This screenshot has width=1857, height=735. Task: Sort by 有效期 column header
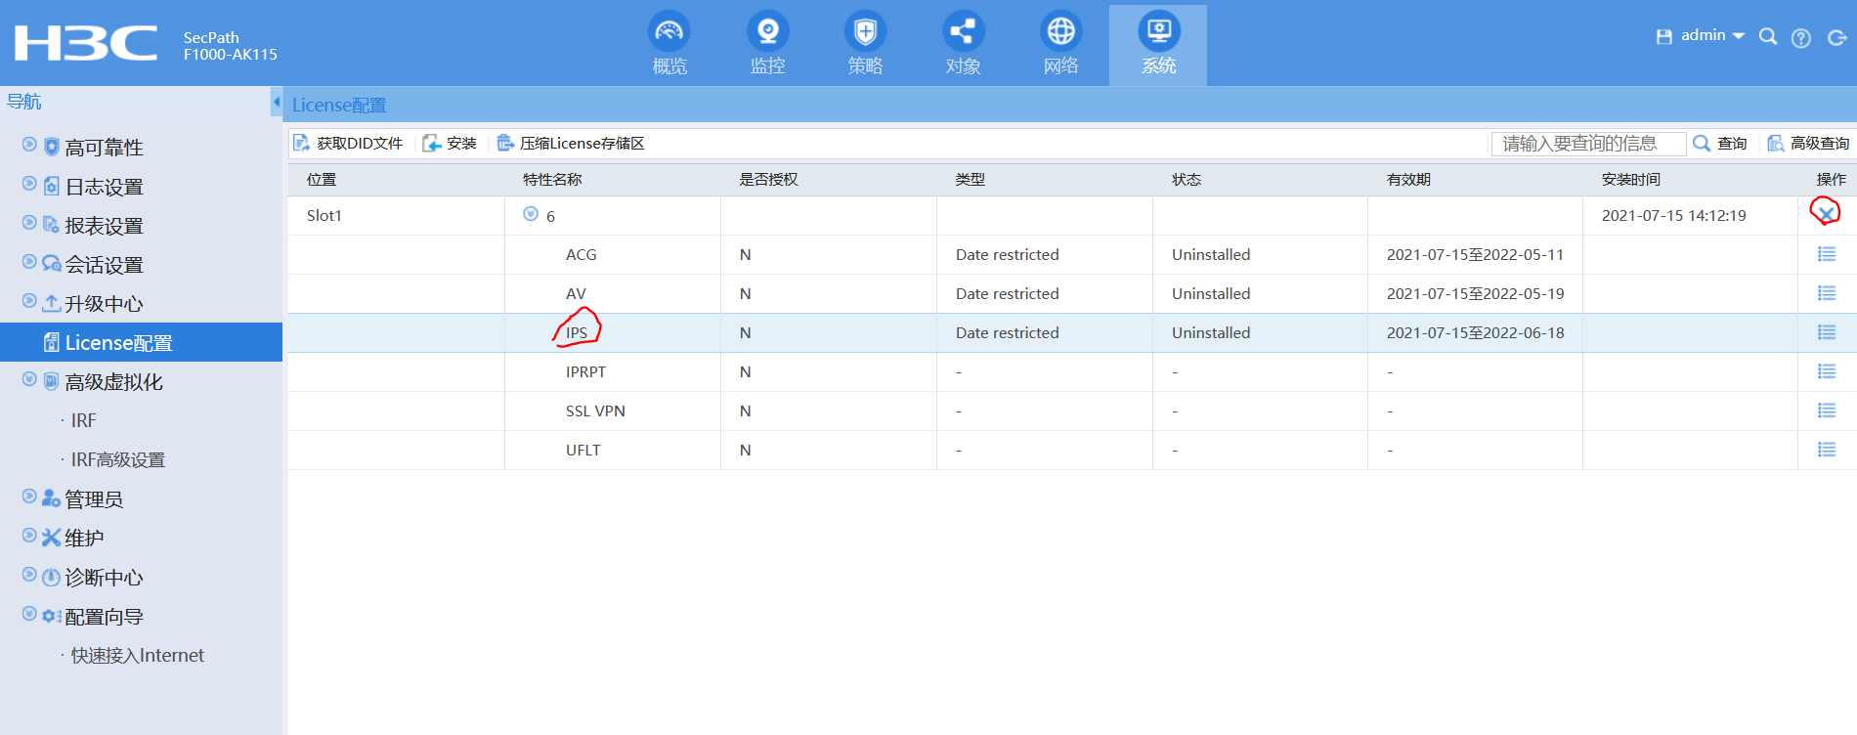pos(1408,180)
